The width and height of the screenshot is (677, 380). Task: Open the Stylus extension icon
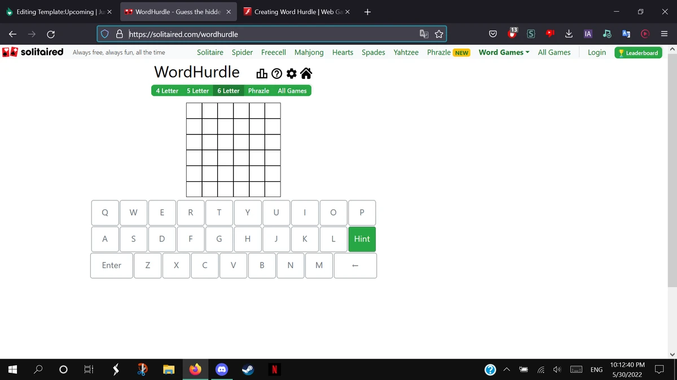tap(531, 34)
